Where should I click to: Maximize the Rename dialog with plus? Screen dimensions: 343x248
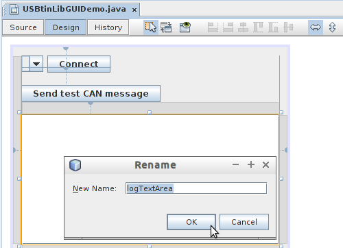point(251,164)
